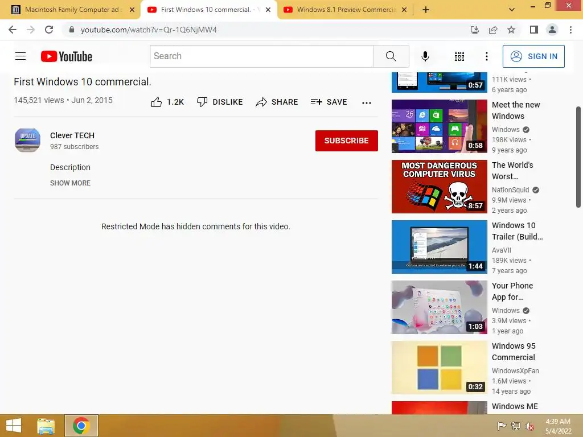583x437 pixels.
Task: Open Action Center flag tray icon
Action: (502, 426)
